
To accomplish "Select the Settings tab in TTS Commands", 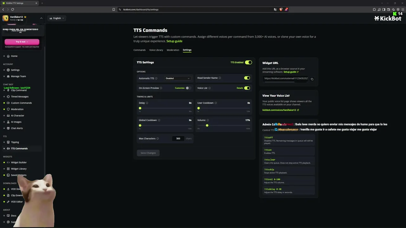I will [x=187, y=50].
